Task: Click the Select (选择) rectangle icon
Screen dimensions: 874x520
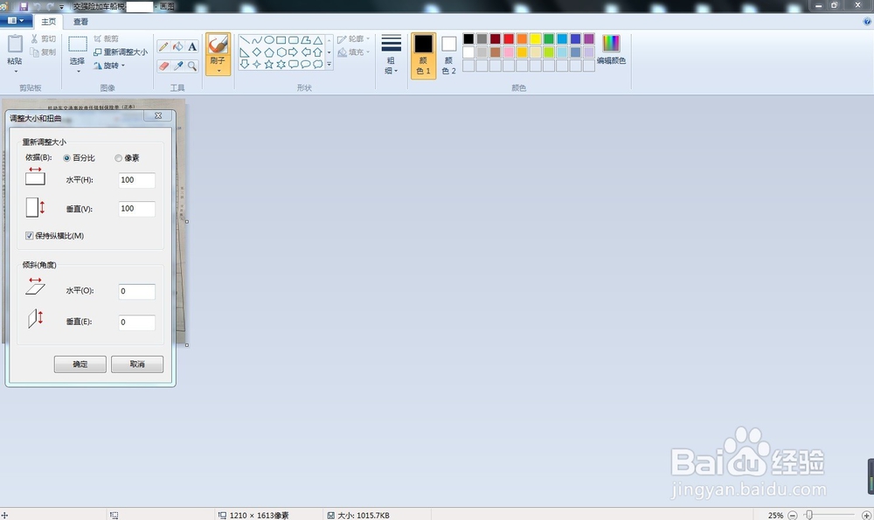Action: pos(78,44)
